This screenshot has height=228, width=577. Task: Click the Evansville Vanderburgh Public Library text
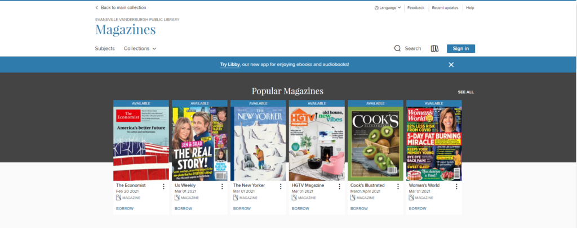137,20
